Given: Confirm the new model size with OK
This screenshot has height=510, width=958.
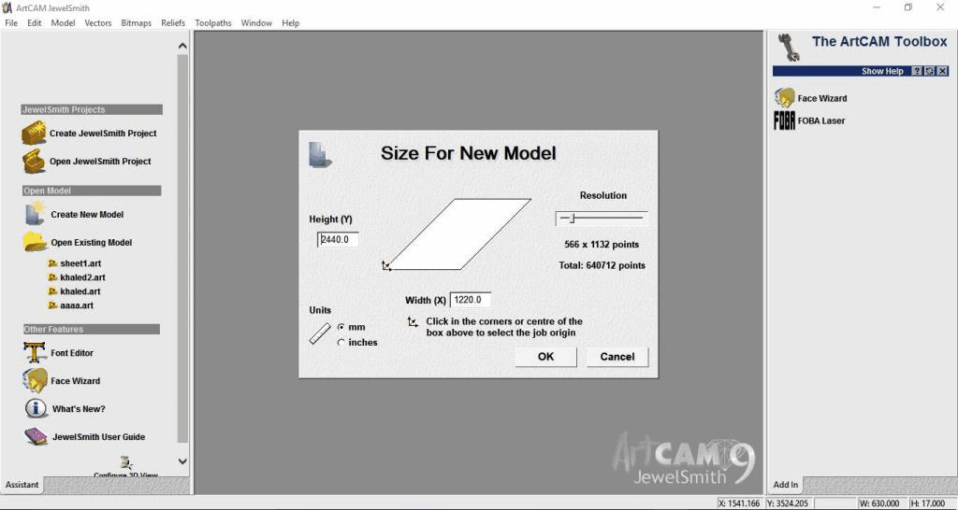Looking at the screenshot, I should coord(545,357).
